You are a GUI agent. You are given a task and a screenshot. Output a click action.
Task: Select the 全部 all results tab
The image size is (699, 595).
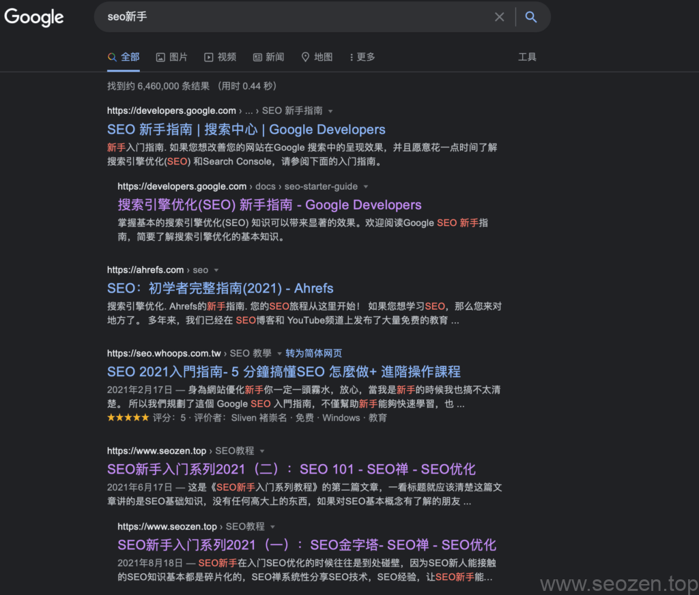124,57
